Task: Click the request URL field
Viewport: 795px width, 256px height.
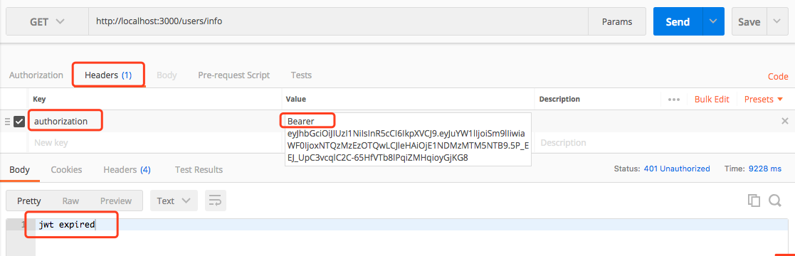Action: tap(338, 22)
